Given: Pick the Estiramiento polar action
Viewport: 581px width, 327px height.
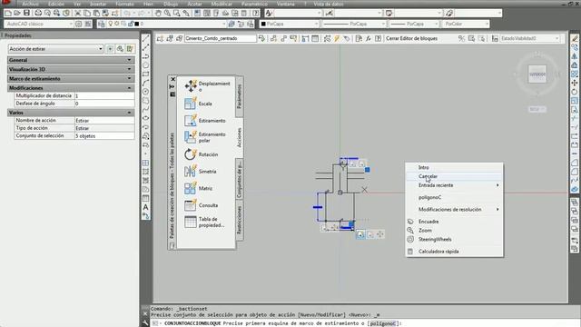Looking at the screenshot, I should click(x=205, y=137).
